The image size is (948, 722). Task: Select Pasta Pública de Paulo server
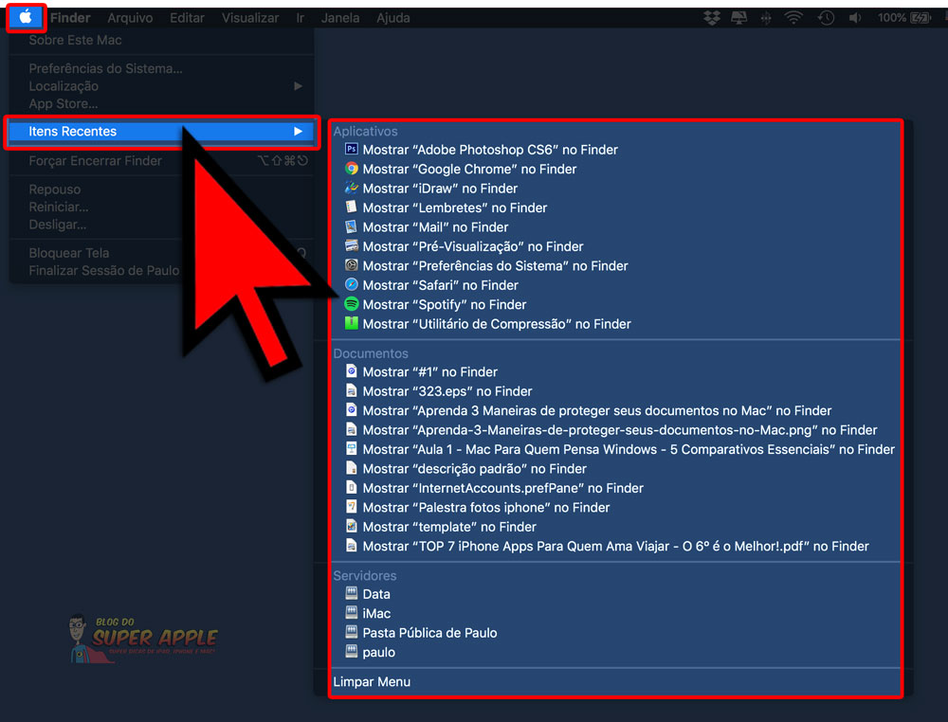[x=429, y=633]
